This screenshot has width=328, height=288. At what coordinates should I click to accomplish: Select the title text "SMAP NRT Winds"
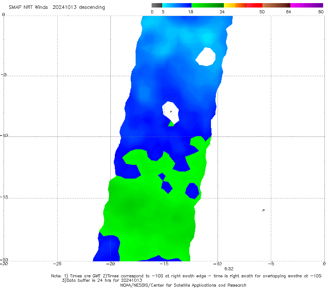28,7
